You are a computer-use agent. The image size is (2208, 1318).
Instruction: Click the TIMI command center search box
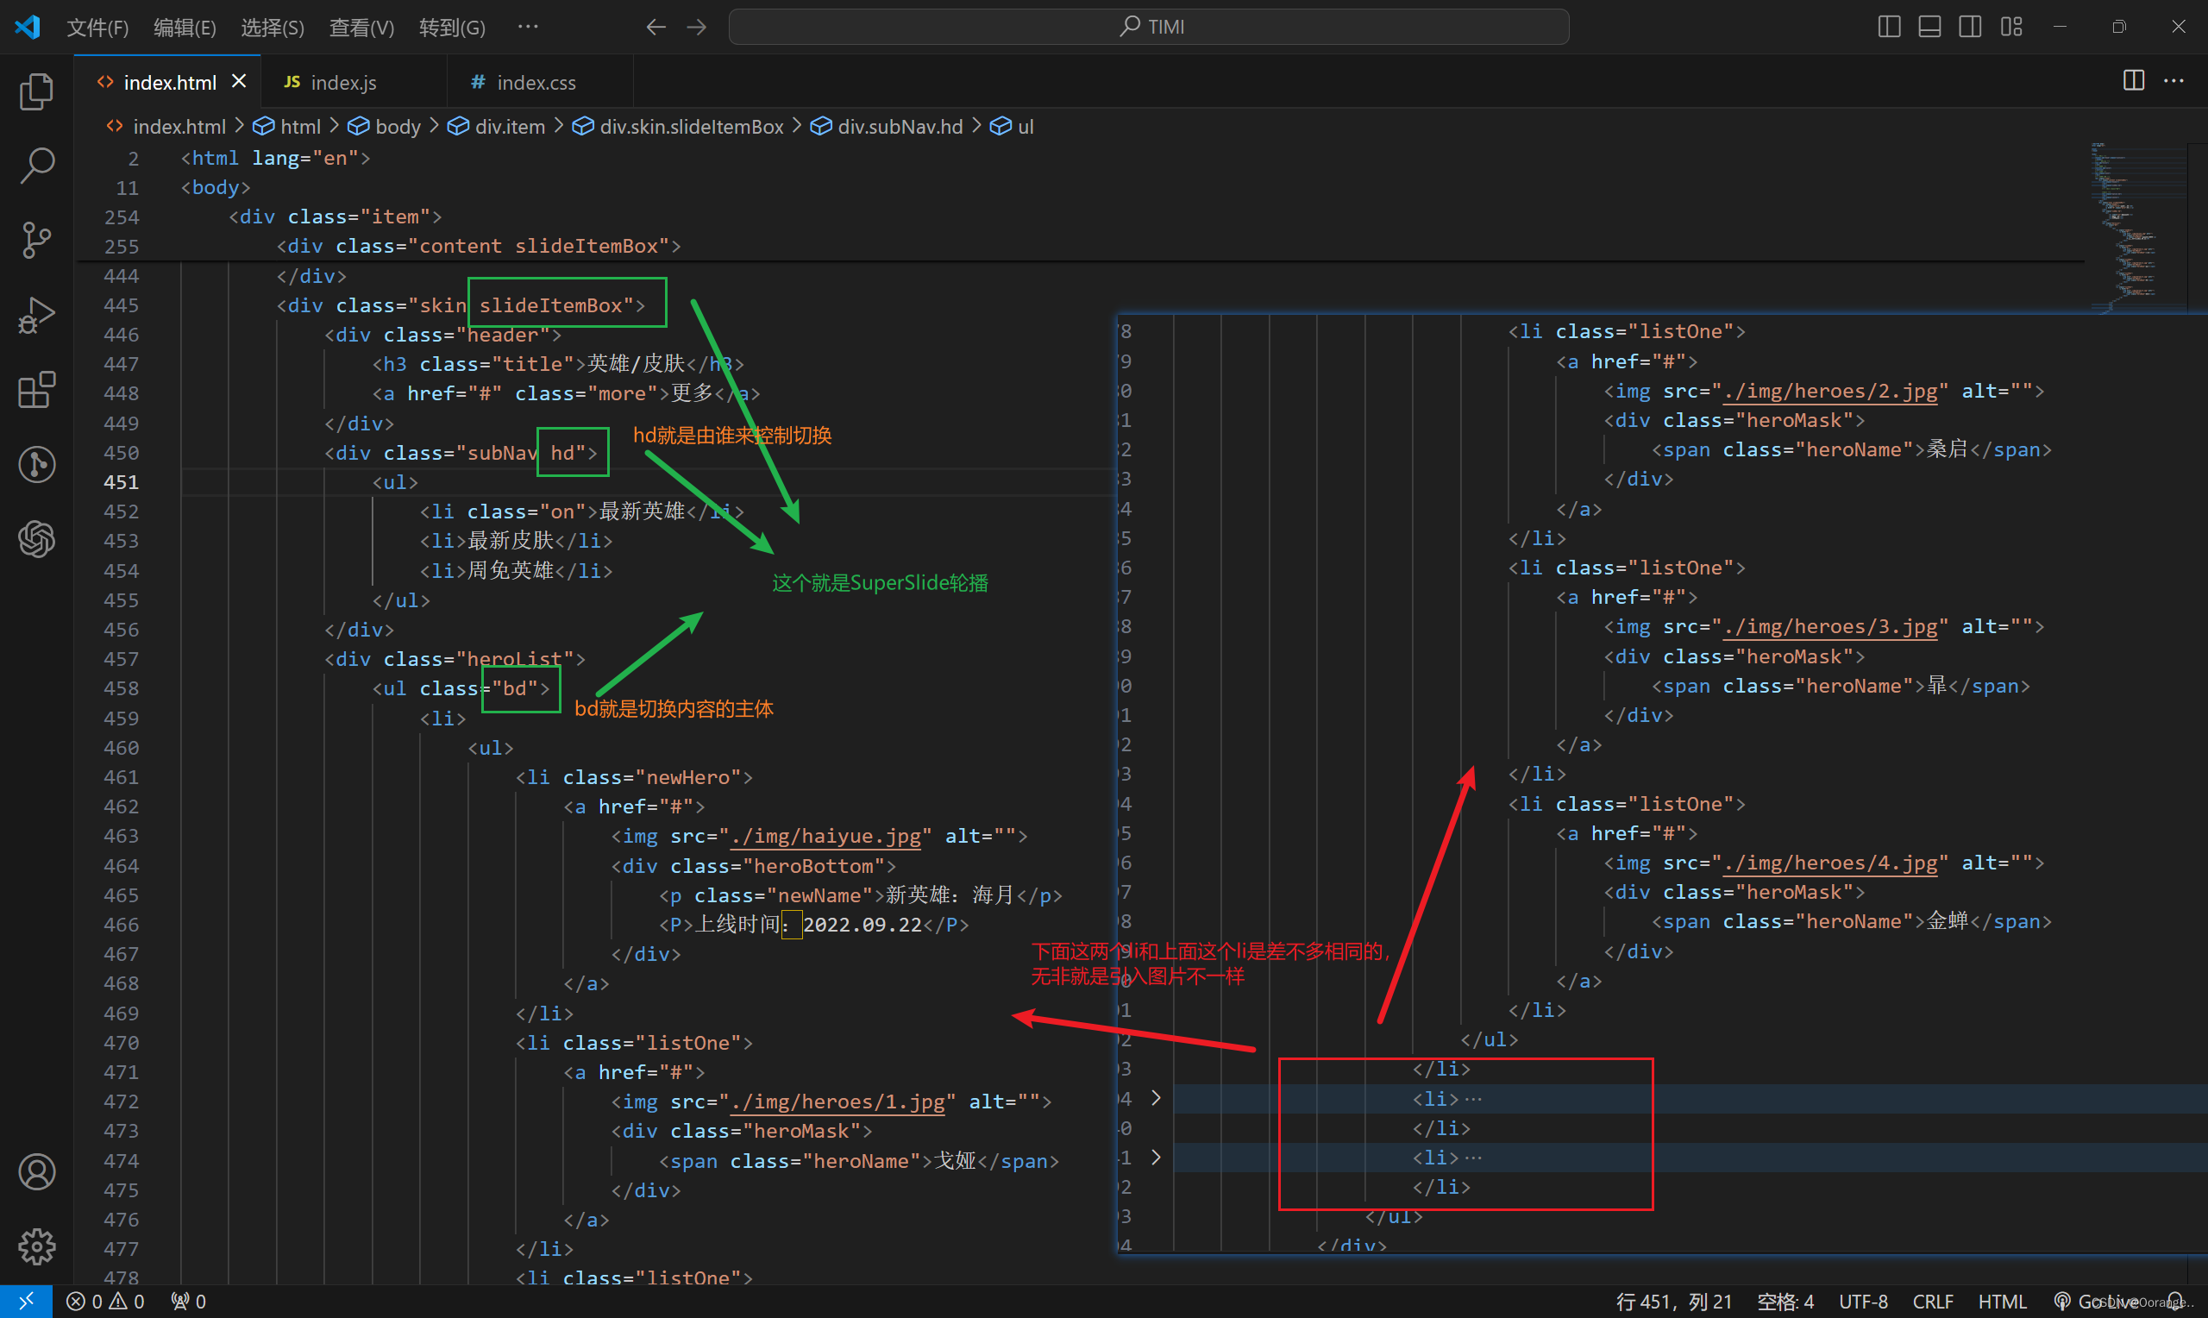coord(1148,27)
